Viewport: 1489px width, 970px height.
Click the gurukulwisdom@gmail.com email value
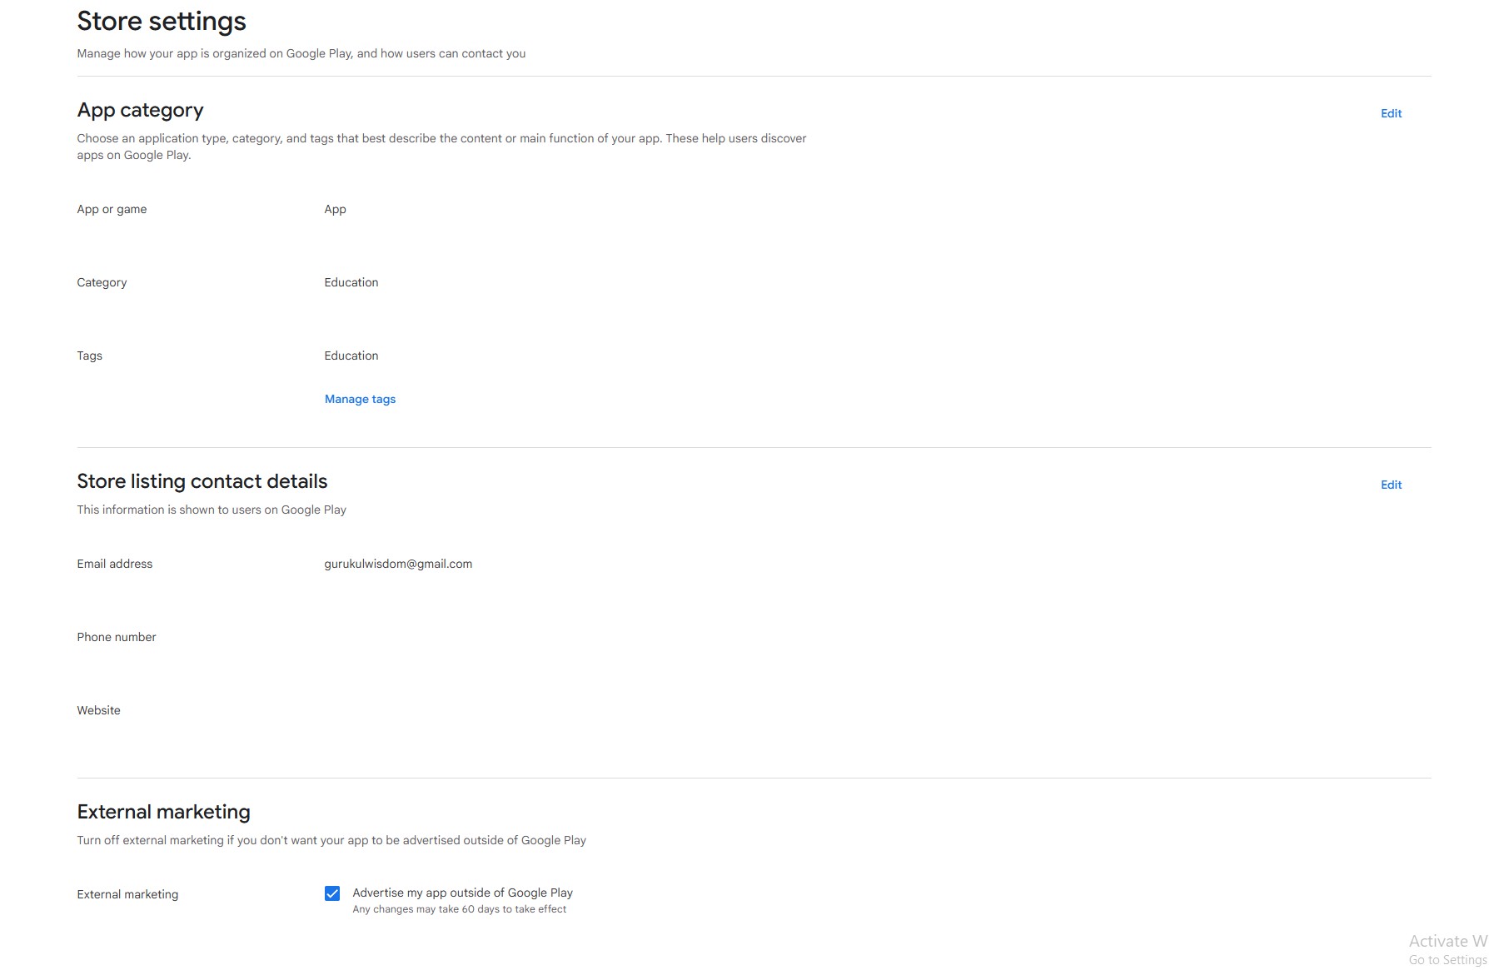398,564
